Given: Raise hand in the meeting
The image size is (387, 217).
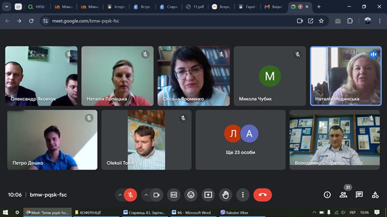Looking at the screenshot, I should coord(225,195).
